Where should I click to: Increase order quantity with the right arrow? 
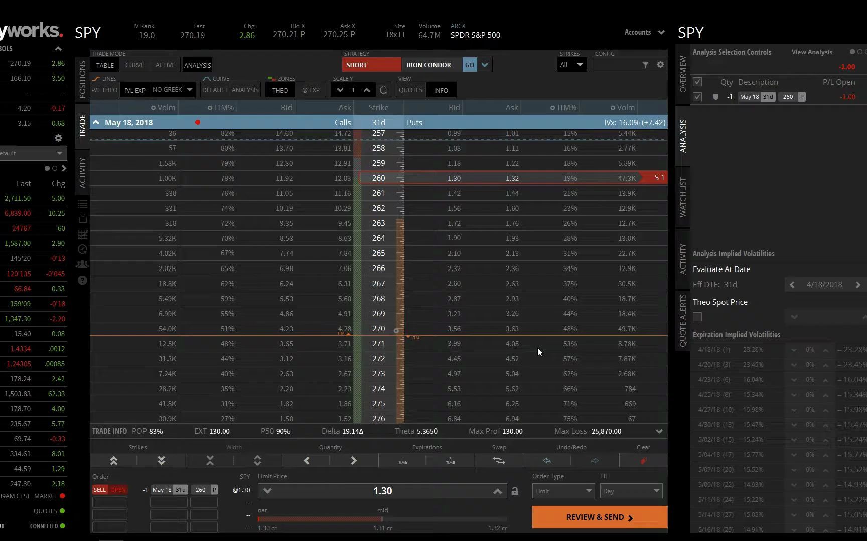(x=354, y=461)
